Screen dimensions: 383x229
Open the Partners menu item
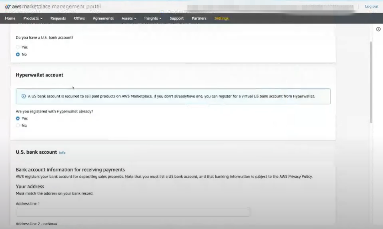199,18
